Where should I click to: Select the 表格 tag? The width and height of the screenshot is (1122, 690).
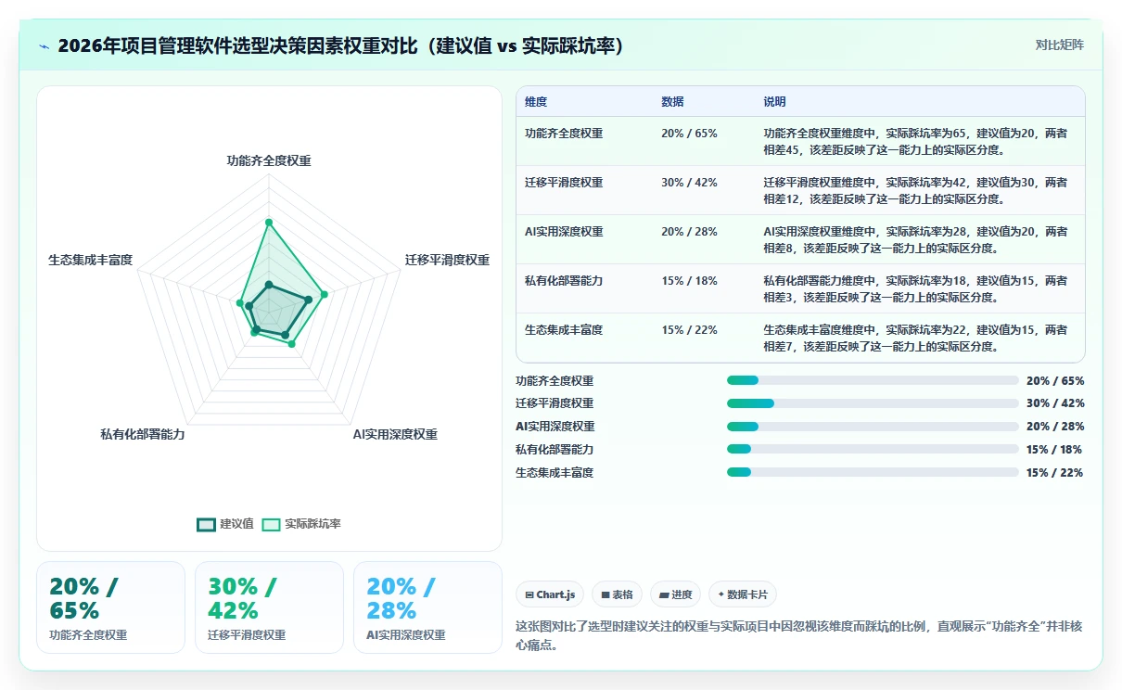click(617, 594)
